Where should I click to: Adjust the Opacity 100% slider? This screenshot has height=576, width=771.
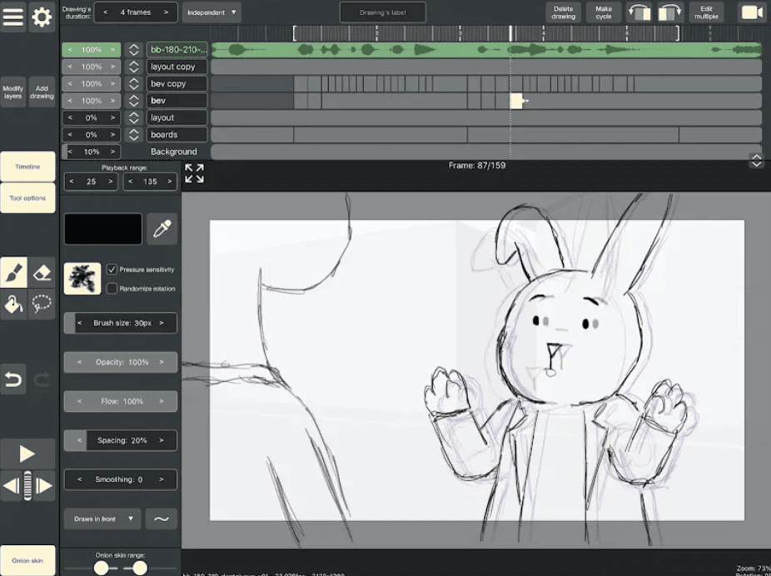(x=121, y=362)
